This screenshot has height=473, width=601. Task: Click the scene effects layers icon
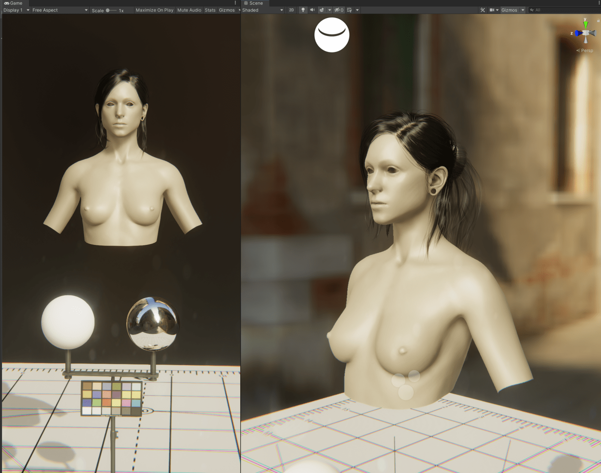point(322,10)
